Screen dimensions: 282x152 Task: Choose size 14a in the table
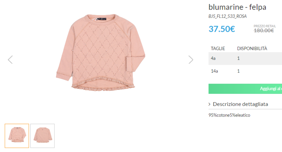click(214, 71)
